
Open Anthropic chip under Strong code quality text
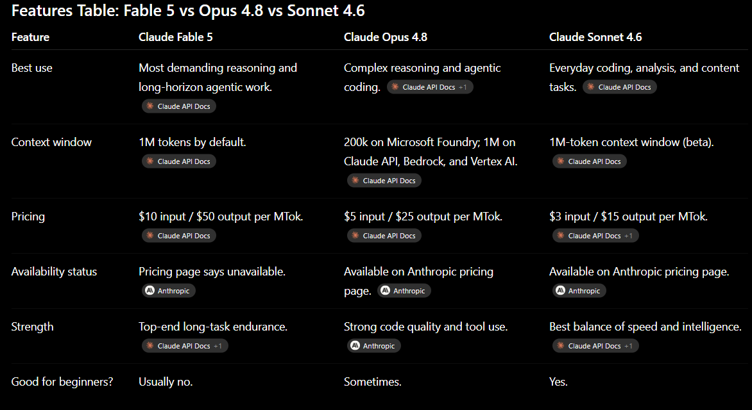pyautogui.click(x=373, y=346)
